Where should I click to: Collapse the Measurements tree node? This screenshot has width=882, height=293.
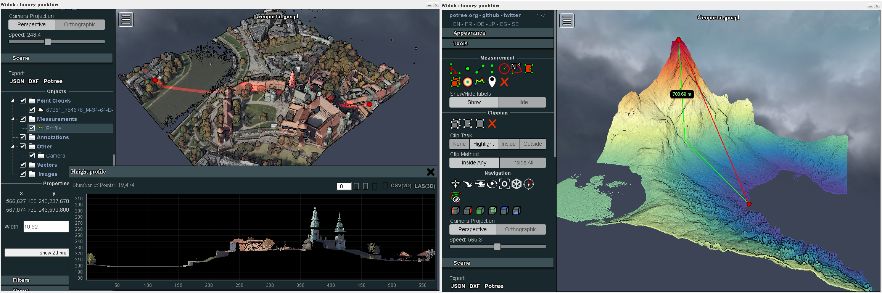tap(13, 119)
